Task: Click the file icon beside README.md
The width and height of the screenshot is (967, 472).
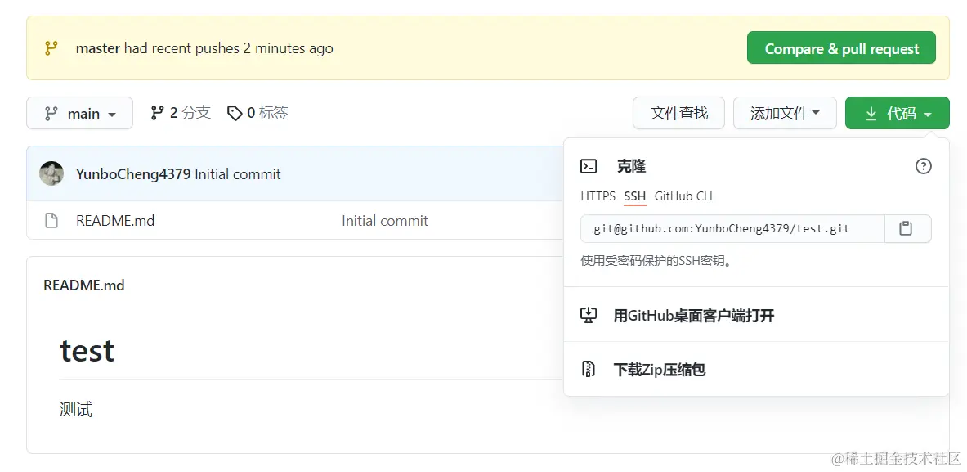Action: pyautogui.click(x=51, y=220)
